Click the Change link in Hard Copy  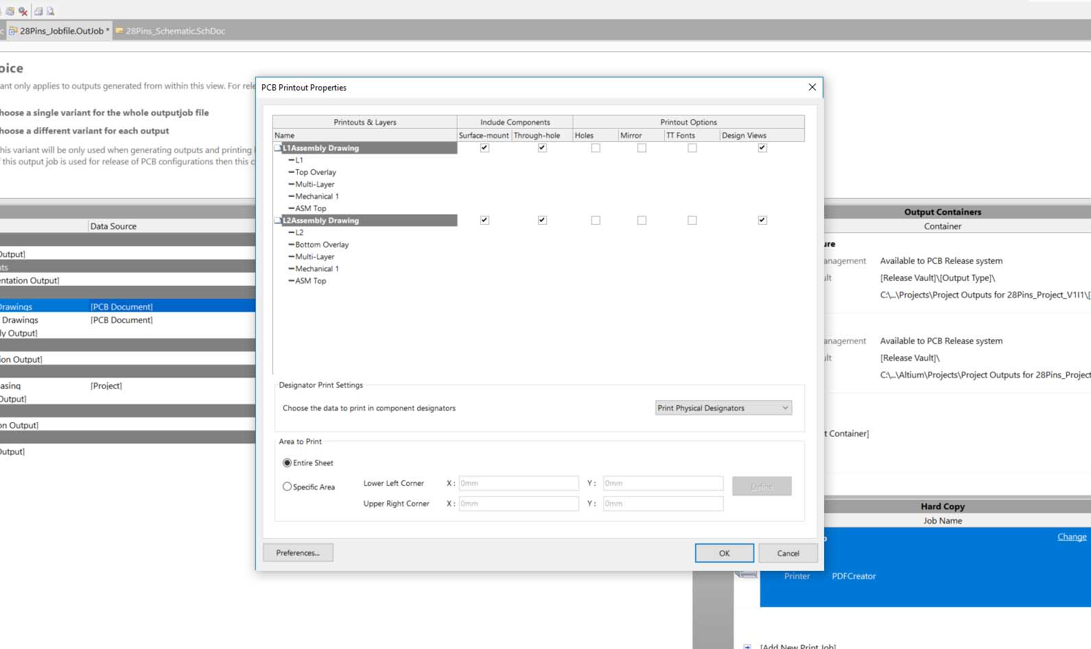(x=1071, y=537)
